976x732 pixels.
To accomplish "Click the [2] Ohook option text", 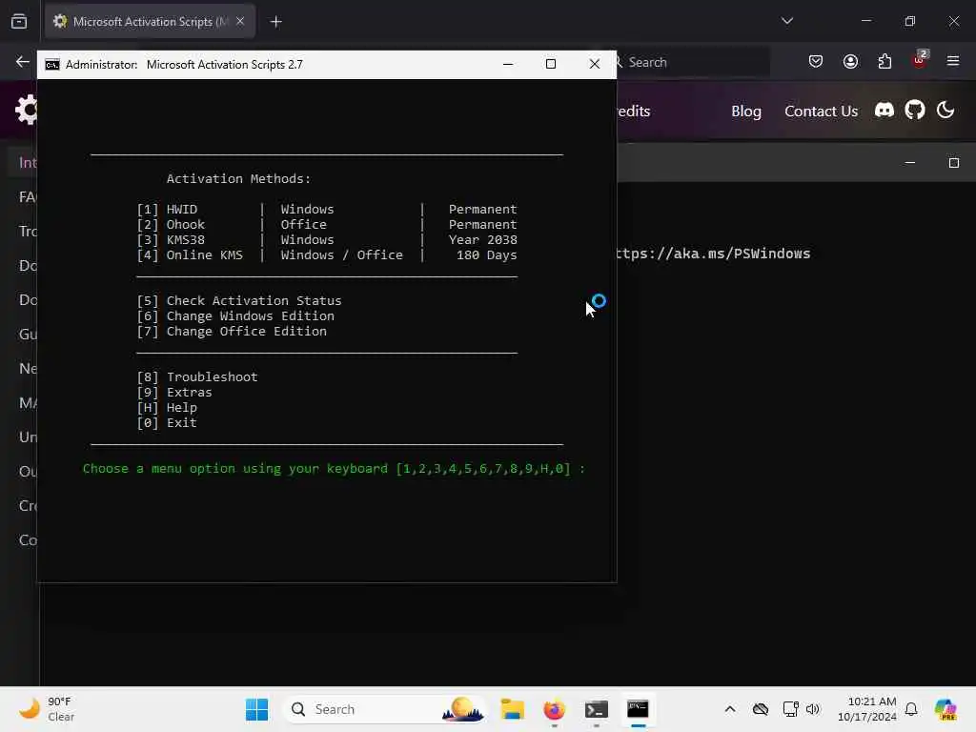I will pyautogui.click(x=171, y=224).
